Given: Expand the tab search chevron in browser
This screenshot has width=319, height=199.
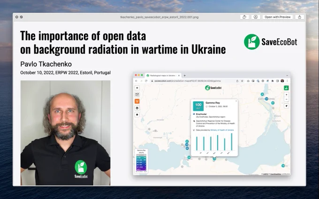Looking at the screenshot, I should (287, 76).
